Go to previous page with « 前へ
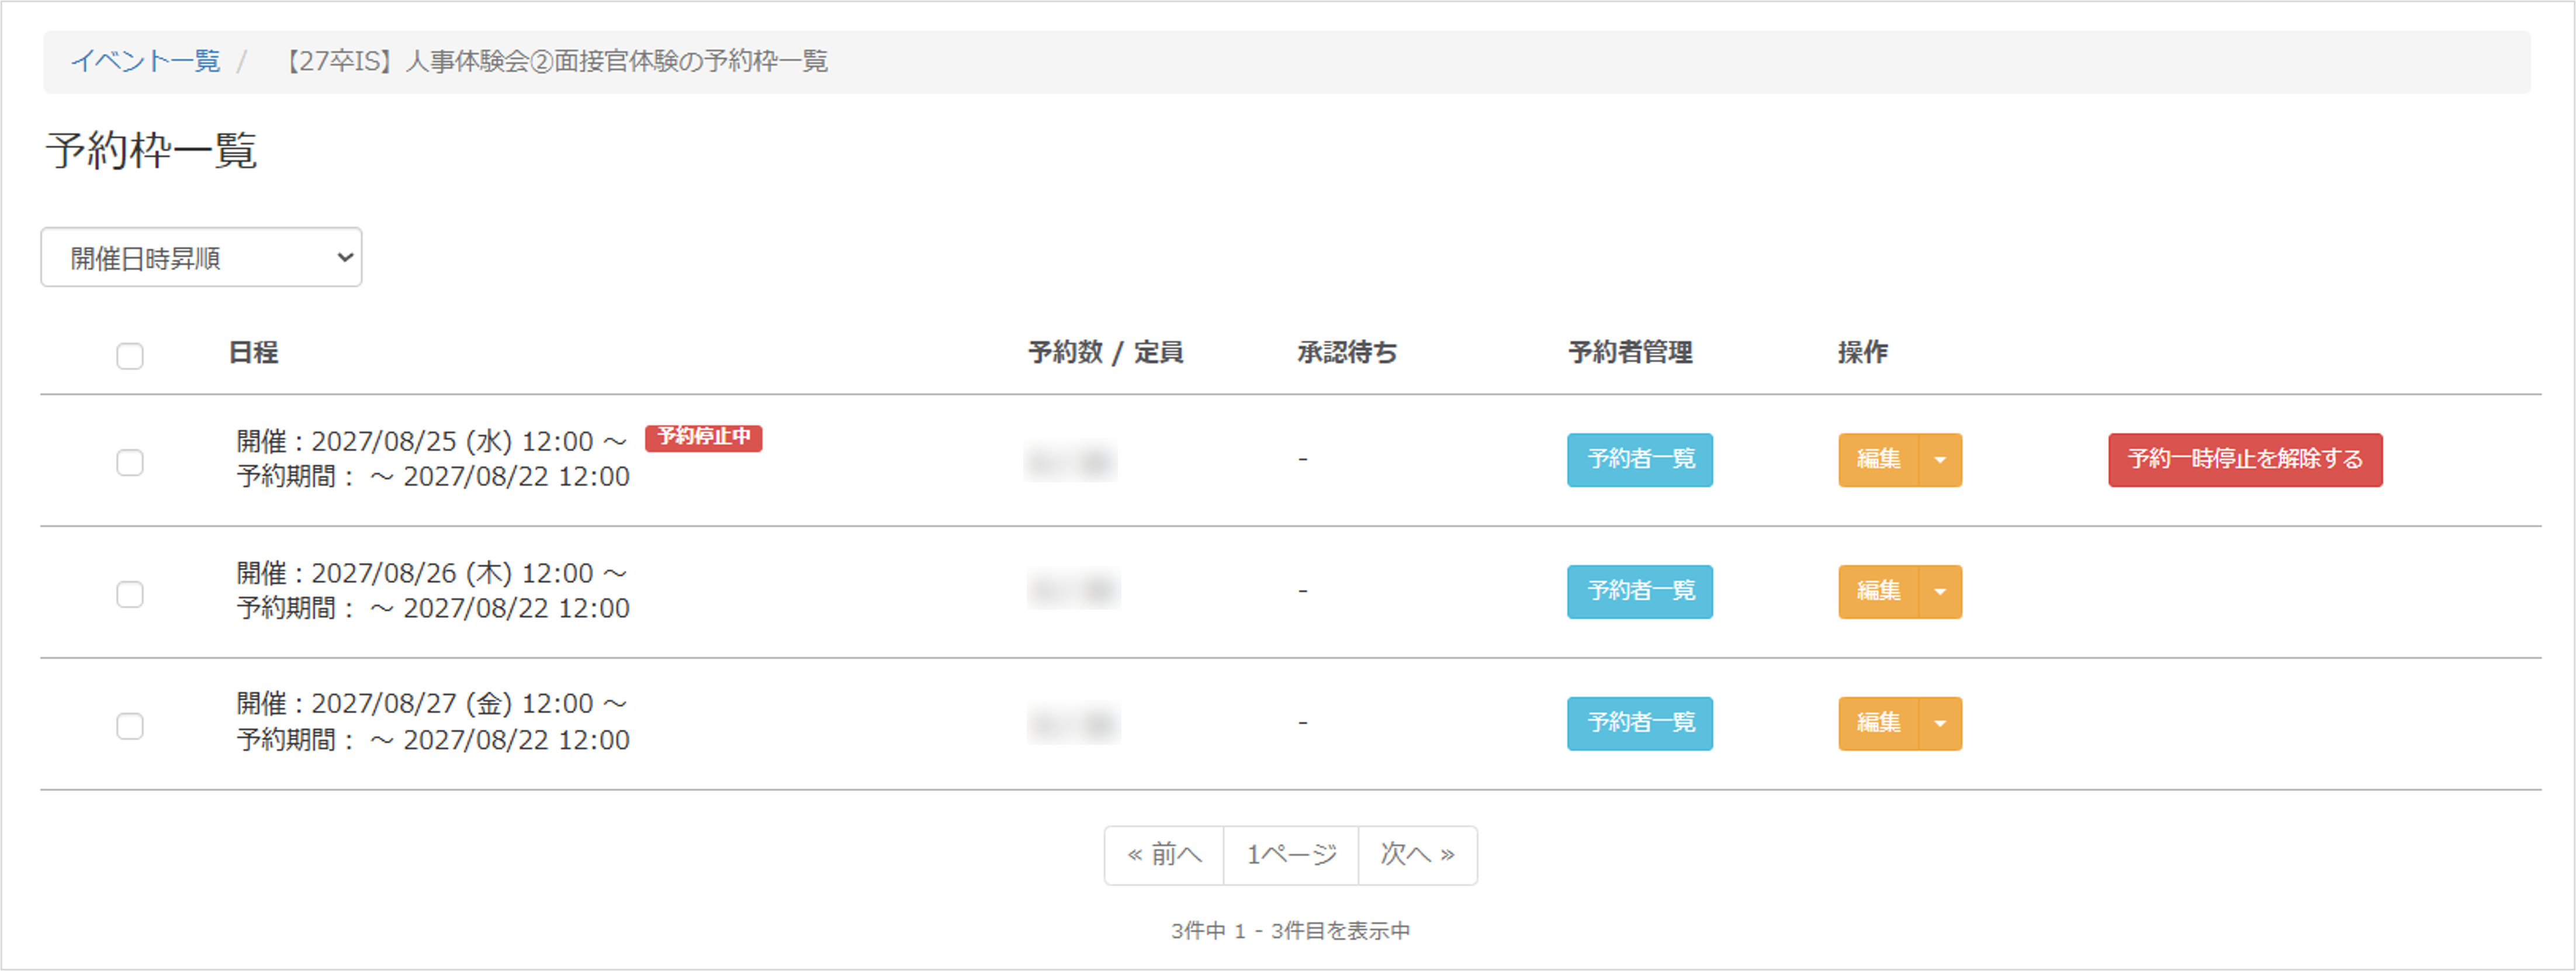The height and width of the screenshot is (971, 2576). coord(1164,855)
